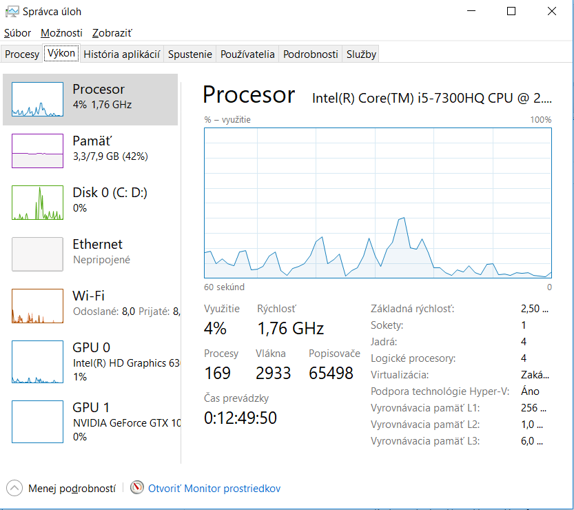574x510 pixels.
Task: Open the Zobraziť menu
Action: [x=112, y=32]
